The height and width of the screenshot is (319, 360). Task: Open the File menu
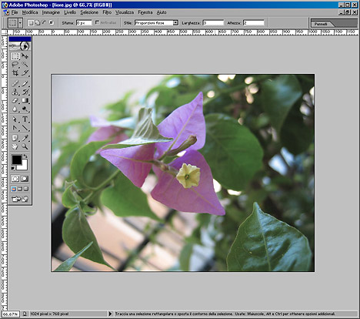click(x=15, y=12)
